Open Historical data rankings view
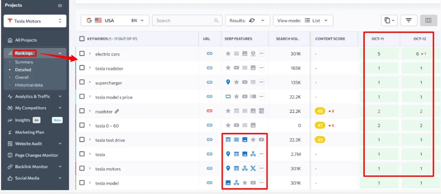The height and width of the screenshot is (194, 441). pos(29,85)
